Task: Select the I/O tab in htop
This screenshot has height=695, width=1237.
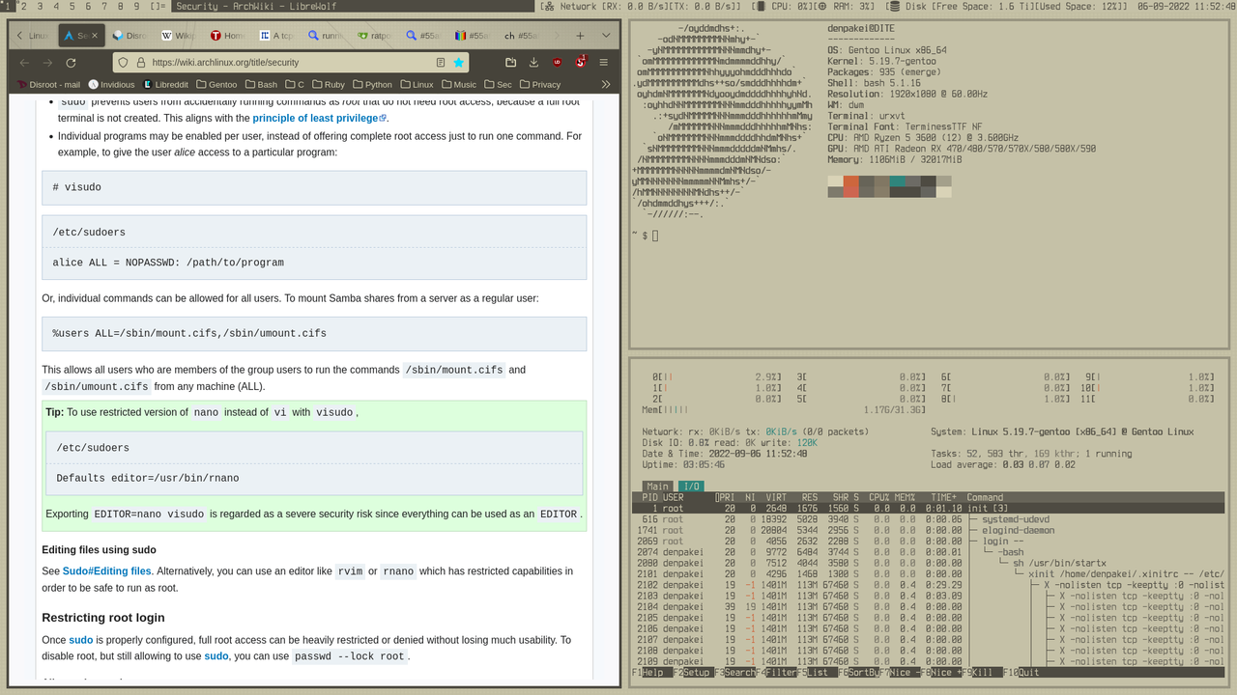Action: 690,486
